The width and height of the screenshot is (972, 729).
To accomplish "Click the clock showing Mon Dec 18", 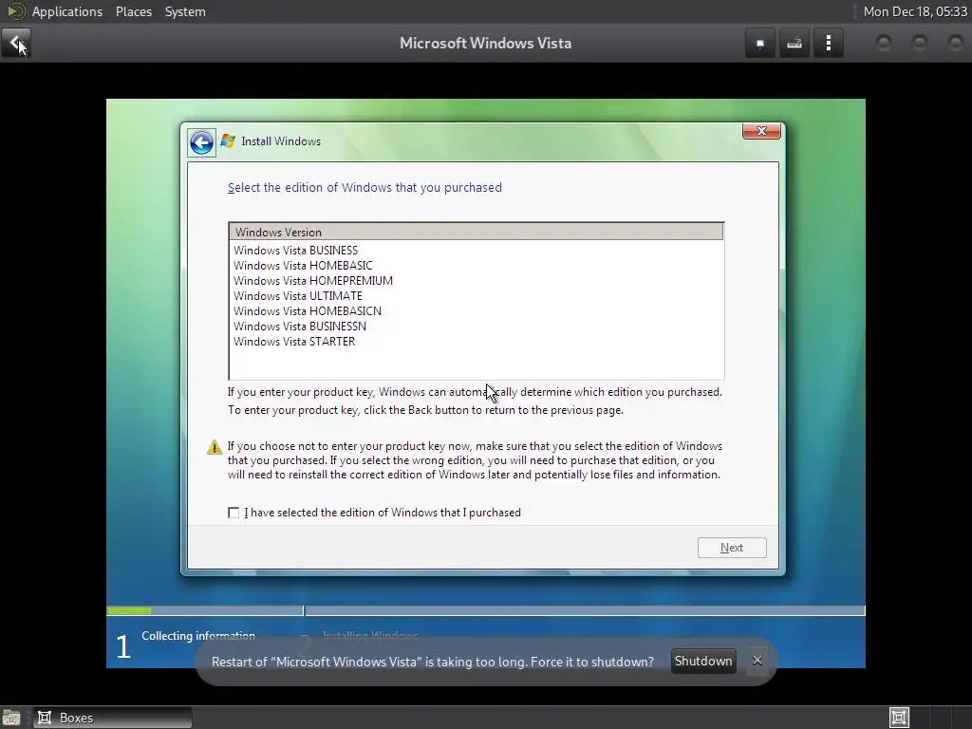I will pos(915,11).
